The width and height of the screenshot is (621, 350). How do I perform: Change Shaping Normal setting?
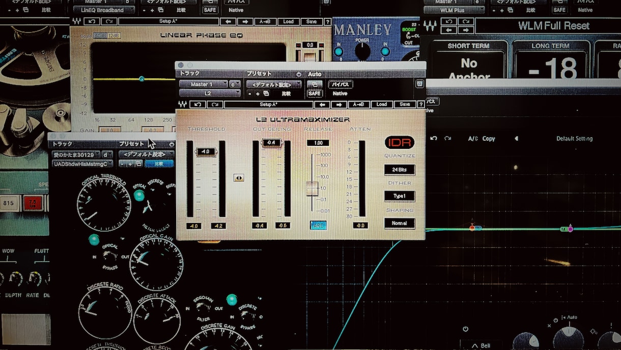400,223
